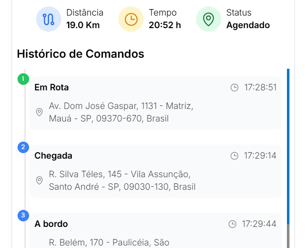Screen dimensions: 307x248
Task: Select the blue step 3 timeline marker
Action: [23, 216]
